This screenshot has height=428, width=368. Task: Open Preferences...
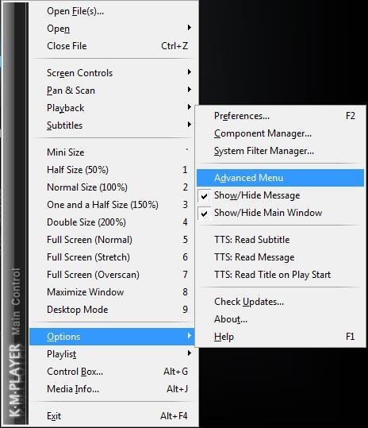[x=280, y=116]
